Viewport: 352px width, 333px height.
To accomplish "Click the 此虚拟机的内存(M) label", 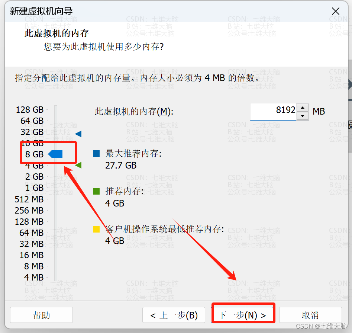I will click(x=134, y=112).
